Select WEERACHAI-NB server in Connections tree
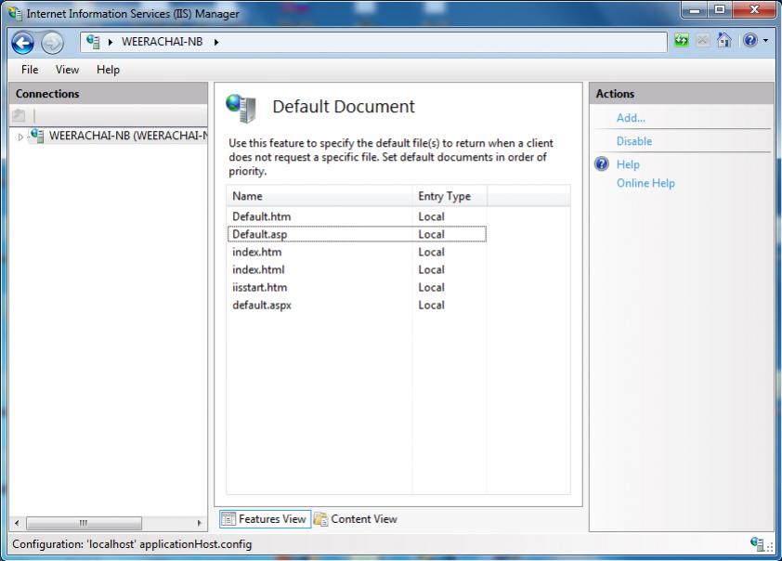This screenshot has width=782, height=561. tap(127, 136)
